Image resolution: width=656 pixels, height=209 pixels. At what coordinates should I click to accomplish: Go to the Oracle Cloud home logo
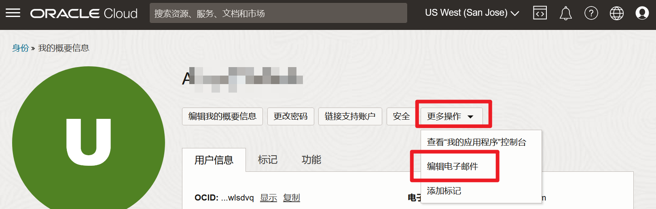pyautogui.click(x=84, y=13)
